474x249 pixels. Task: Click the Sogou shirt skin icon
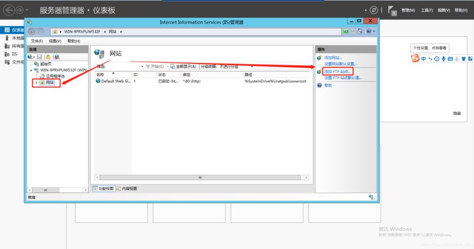click(x=464, y=59)
